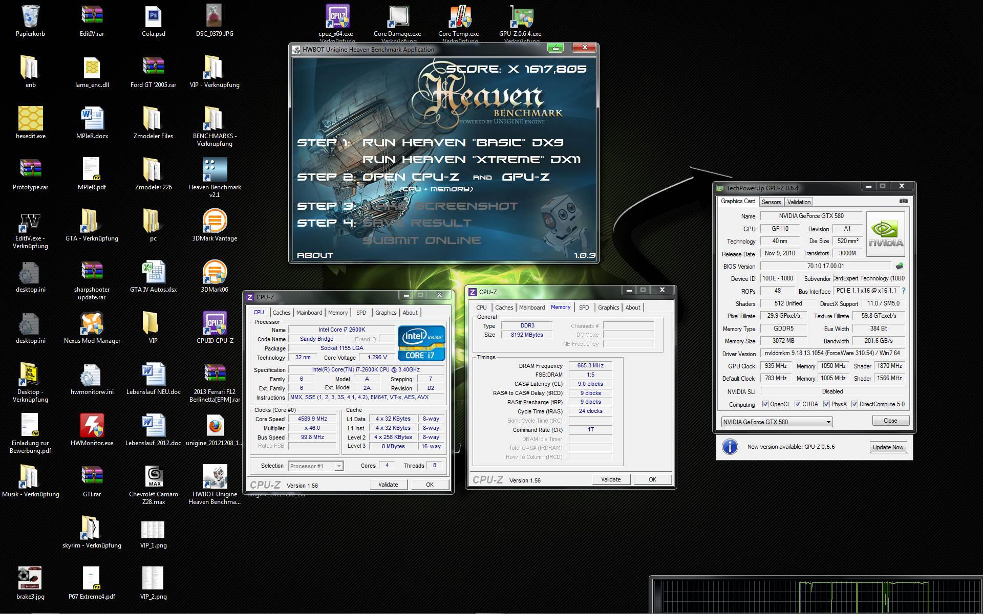Click OK in the CPU-Z CPU window

pos(430,485)
